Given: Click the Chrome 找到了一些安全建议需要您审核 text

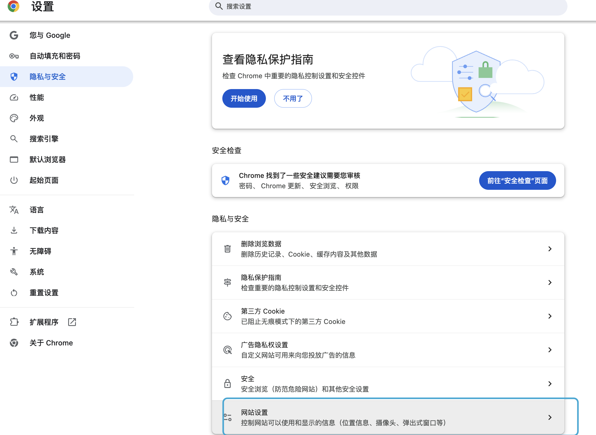Looking at the screenshot, I should pyautogui.click(x=300, y=175).
